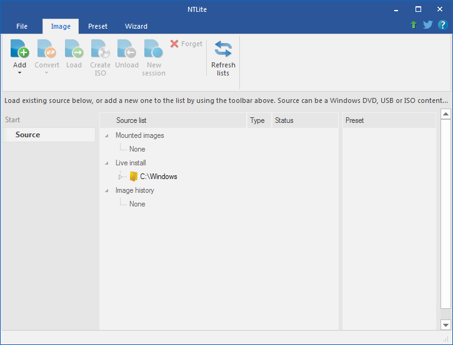Start a New session from the toolbar
Viewport: 453px width, 345px height.
(x=154, y=49)
